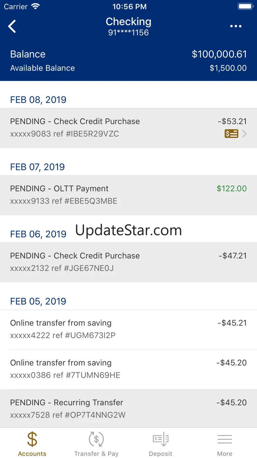Tap the More hamburger icon

[x=225, y=440]
